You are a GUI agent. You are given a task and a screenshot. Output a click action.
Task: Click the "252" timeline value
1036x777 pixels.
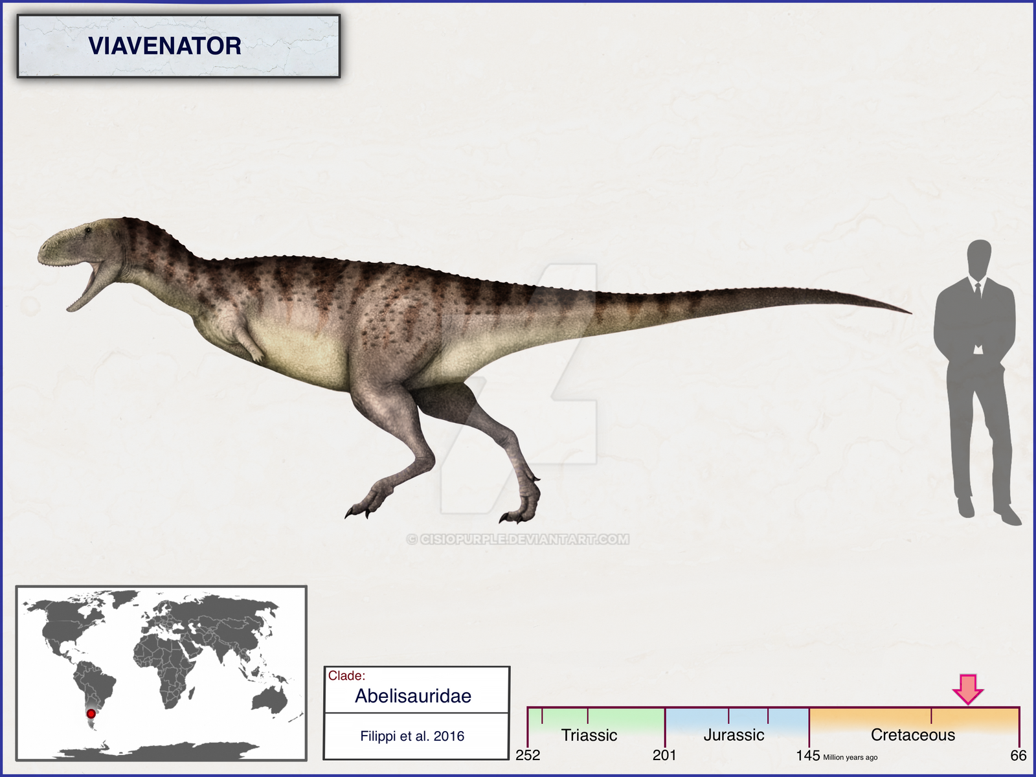(528, 756)
